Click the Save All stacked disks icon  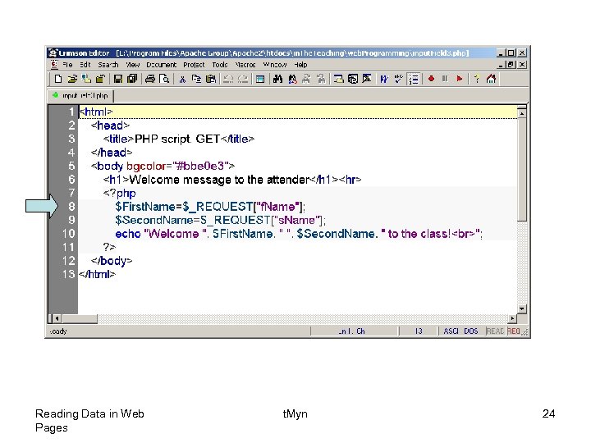coord(132,79)
